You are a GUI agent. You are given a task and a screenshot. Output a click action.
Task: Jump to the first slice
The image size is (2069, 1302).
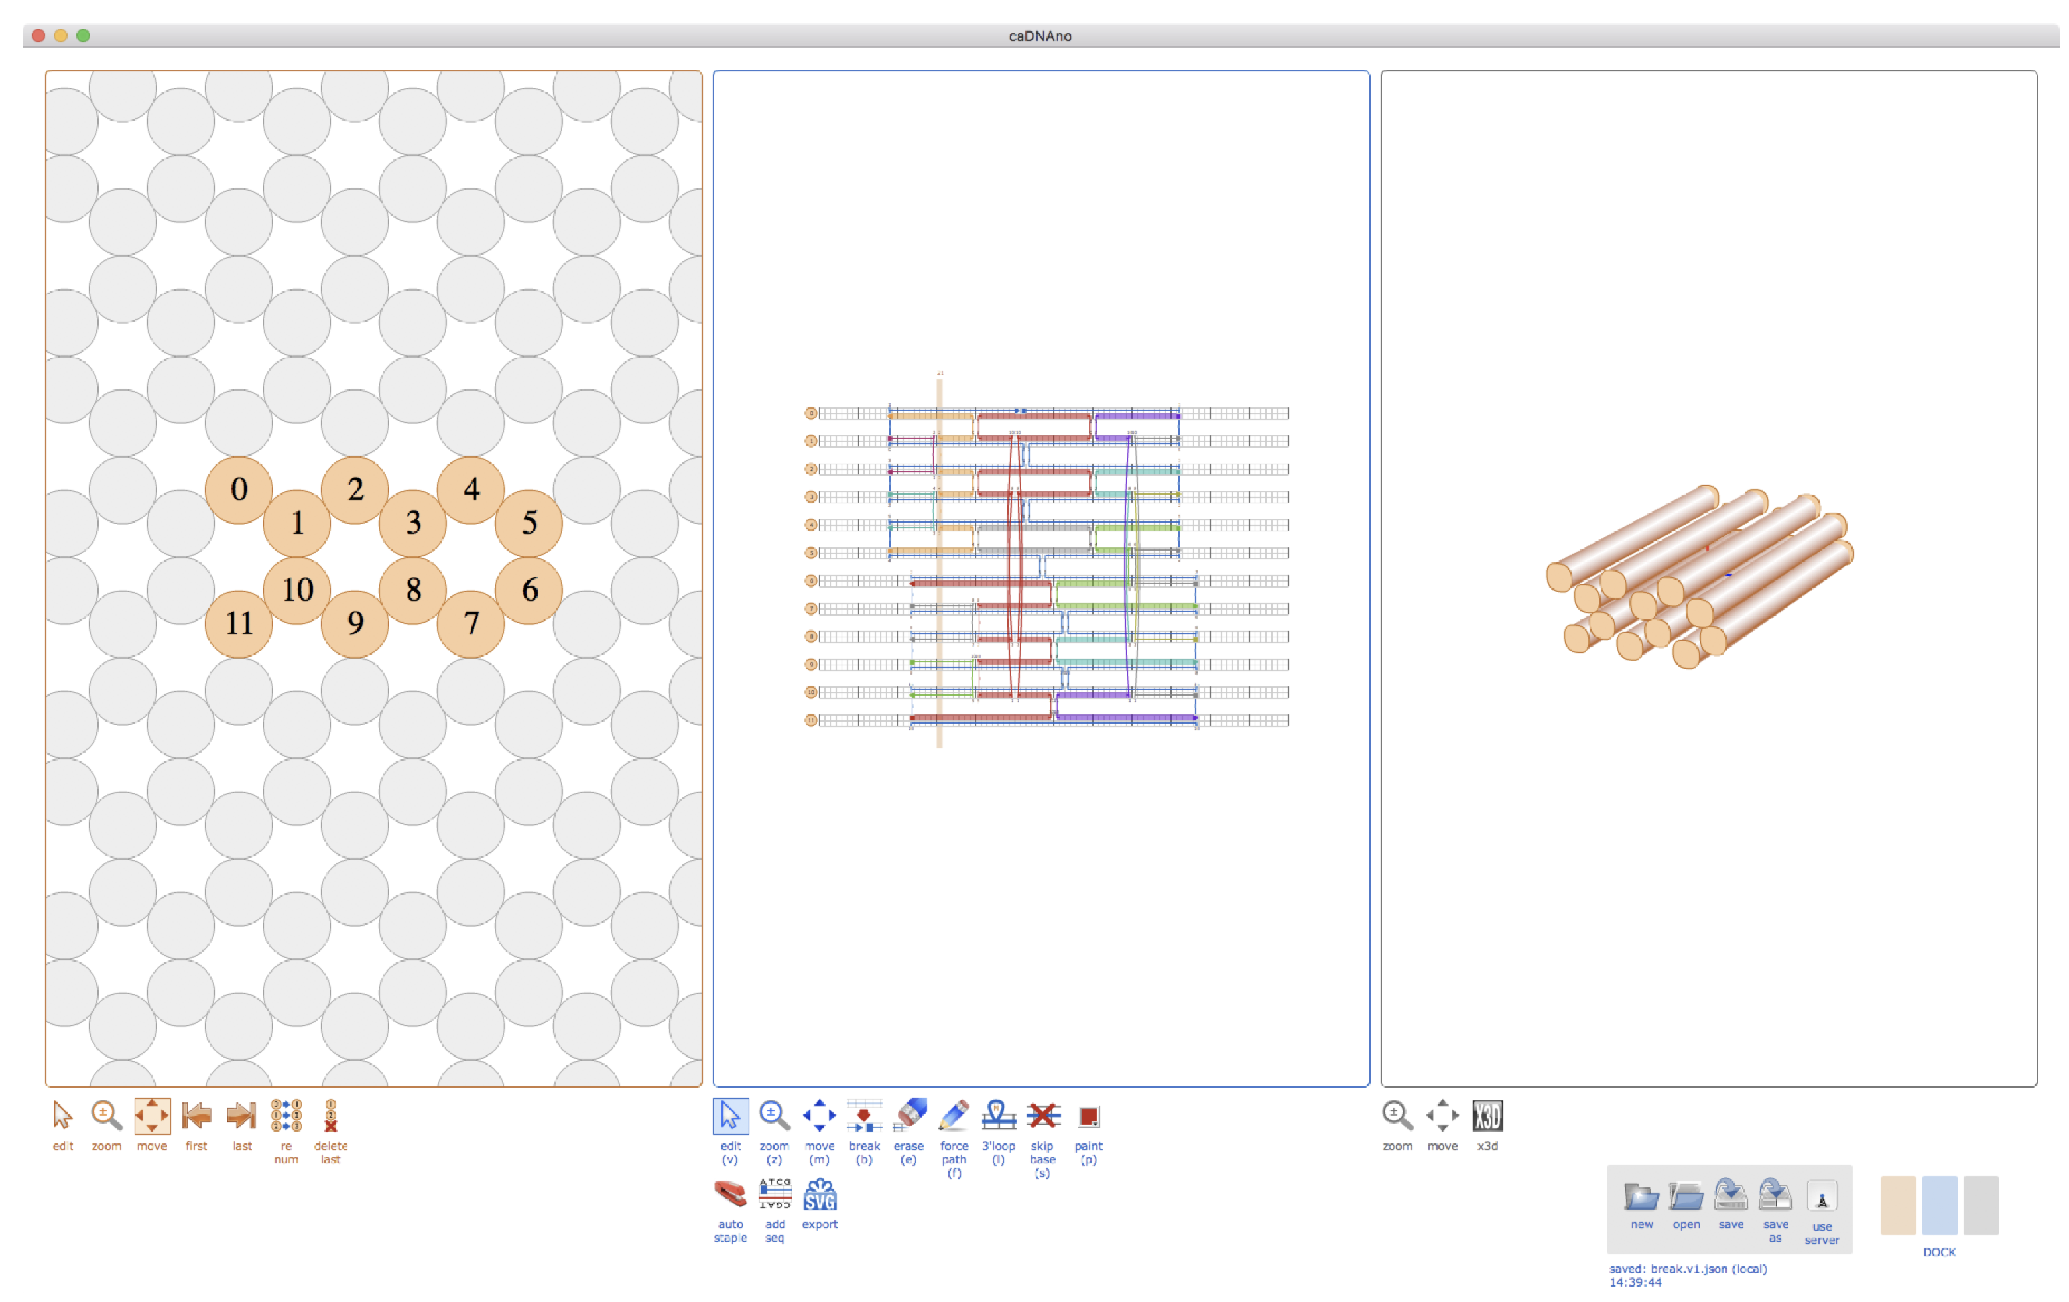pos(197,1116)
